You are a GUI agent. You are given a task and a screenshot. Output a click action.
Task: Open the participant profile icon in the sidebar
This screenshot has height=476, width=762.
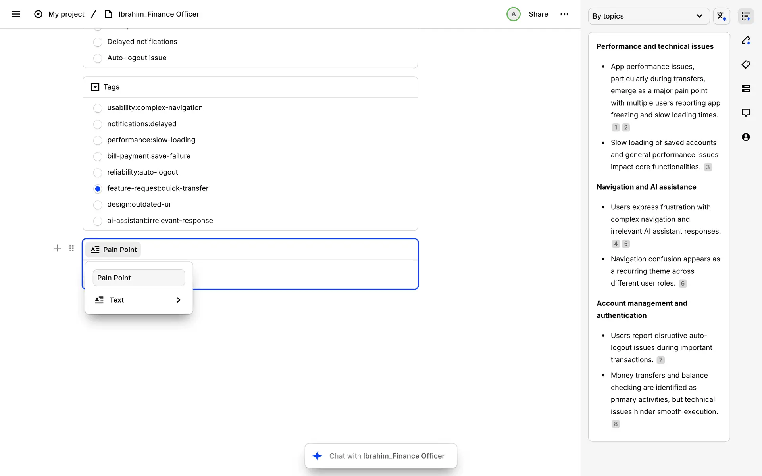746,137
